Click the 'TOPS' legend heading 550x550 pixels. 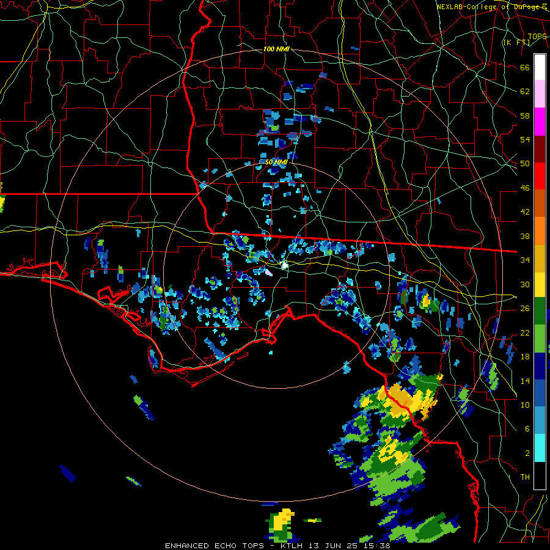point(537,37)
